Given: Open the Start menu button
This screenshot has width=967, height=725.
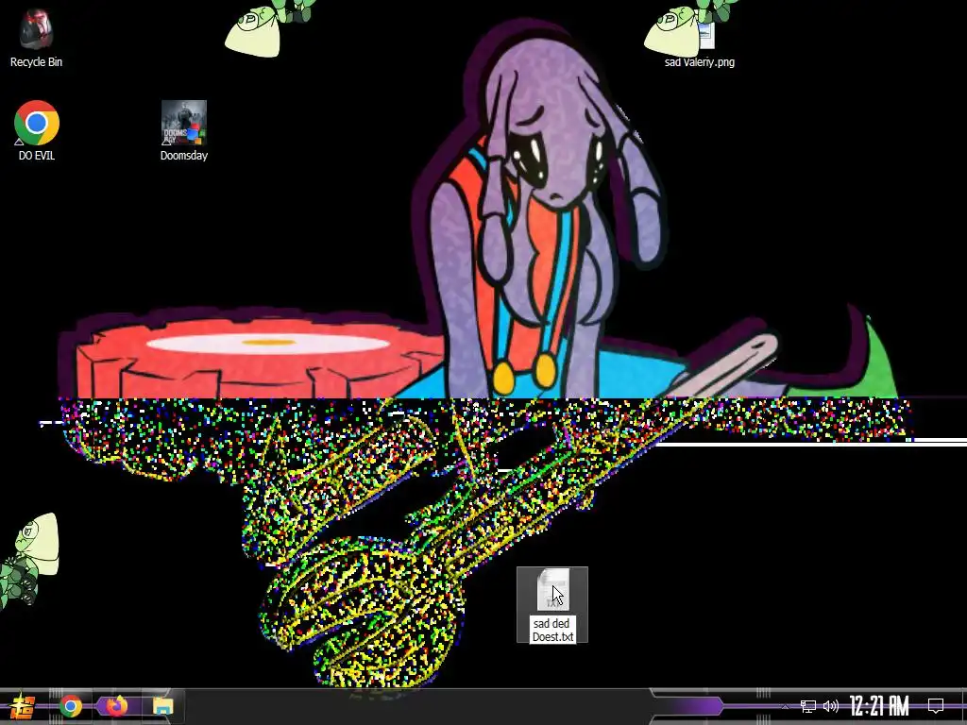Looking at the screenshot, I should click(21, 706).
